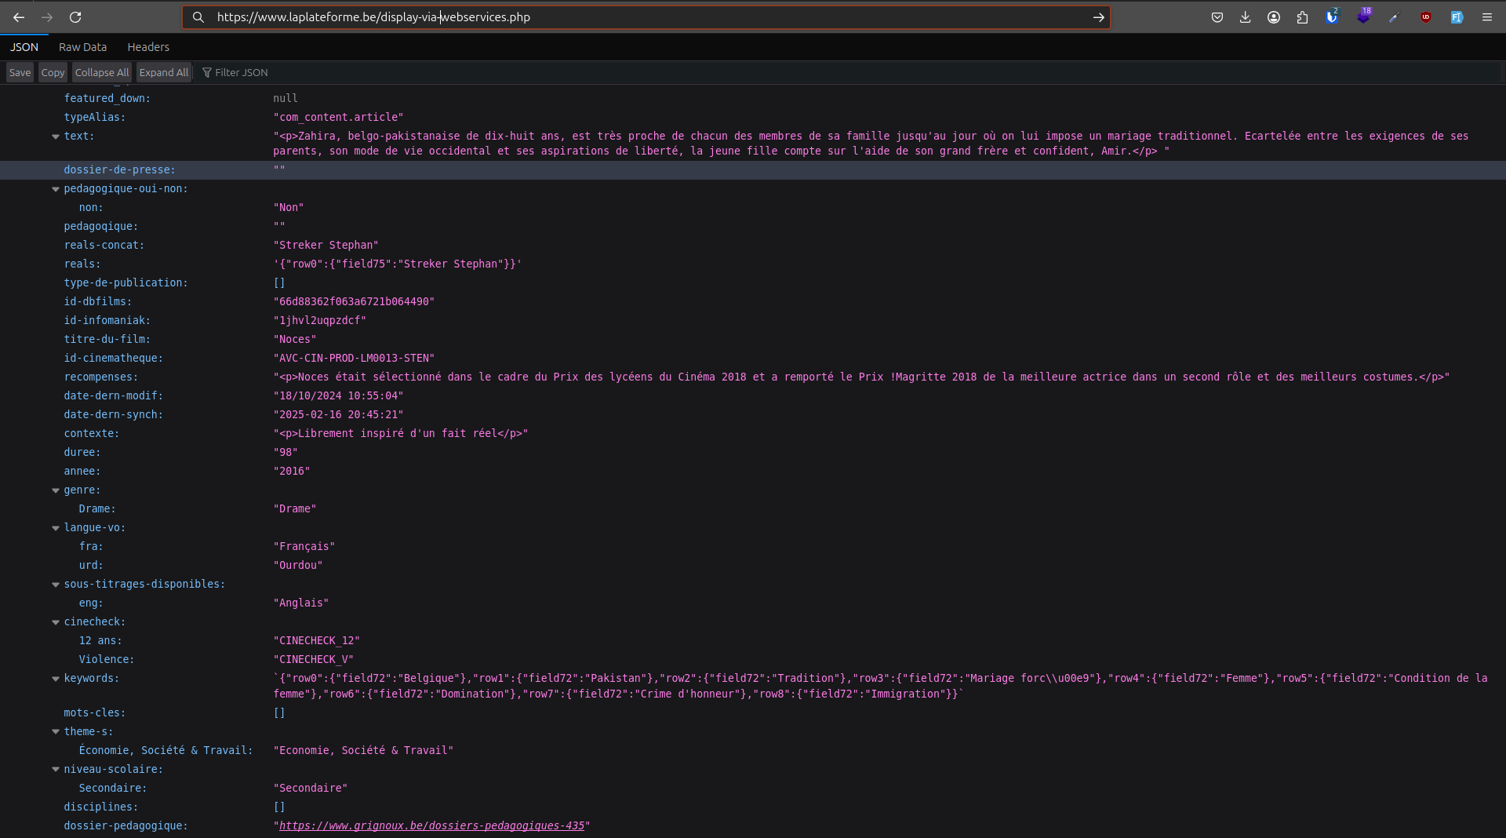Image resolution: width=1506 pixels, height=838 pixels.
Task: Open the purple stacked-layers extension
Action: (1363, 17)
